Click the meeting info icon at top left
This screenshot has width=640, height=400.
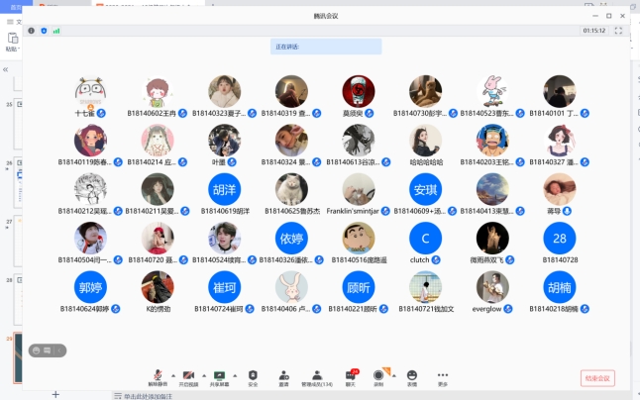click(x=31, y=31)
